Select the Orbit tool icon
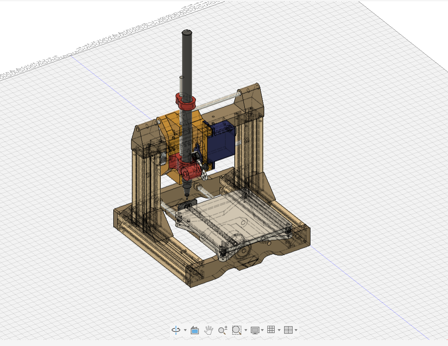 point(176,330)
